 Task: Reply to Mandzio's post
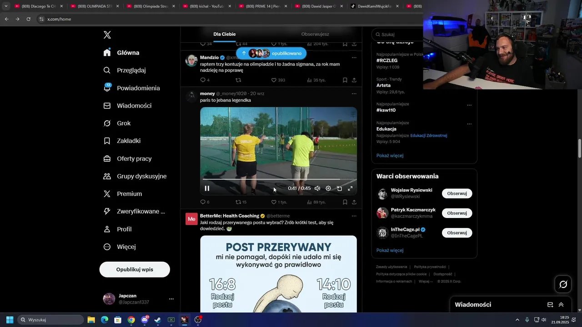click(x=205, y=80)
